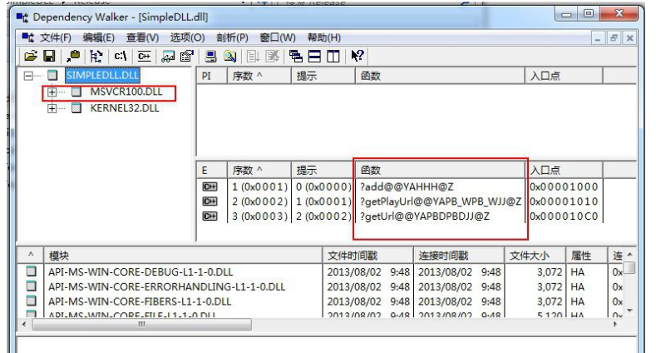Click the Dependency Walker title bar app icon

coord(22,17)
